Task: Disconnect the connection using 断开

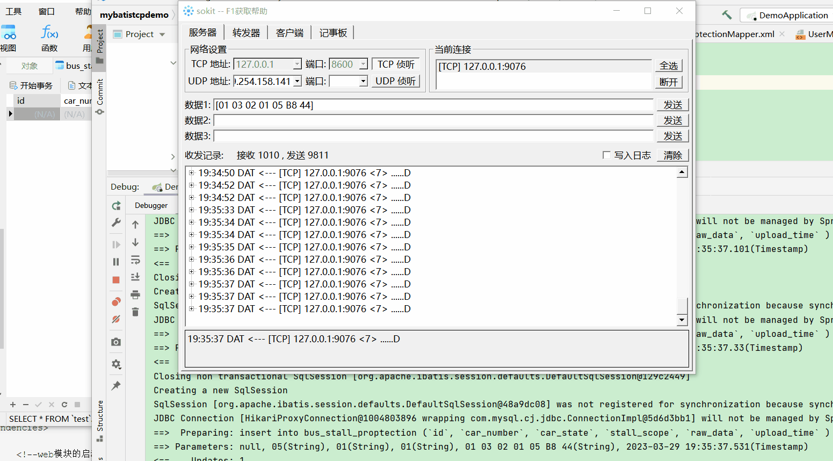Action: coord(668,82)
